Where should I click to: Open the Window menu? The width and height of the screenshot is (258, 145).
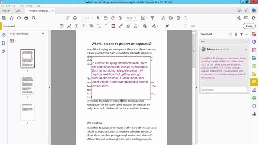click(x=30, y=6)
